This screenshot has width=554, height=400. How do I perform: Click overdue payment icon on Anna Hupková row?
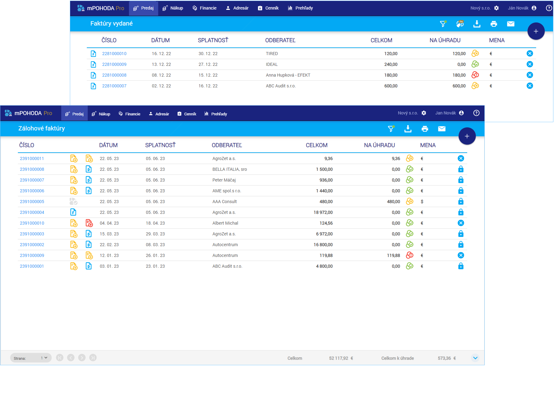475,75
